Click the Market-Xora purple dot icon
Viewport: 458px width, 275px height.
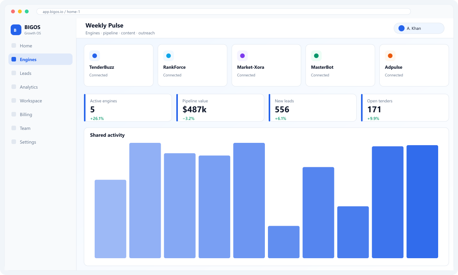click(242, 56)
